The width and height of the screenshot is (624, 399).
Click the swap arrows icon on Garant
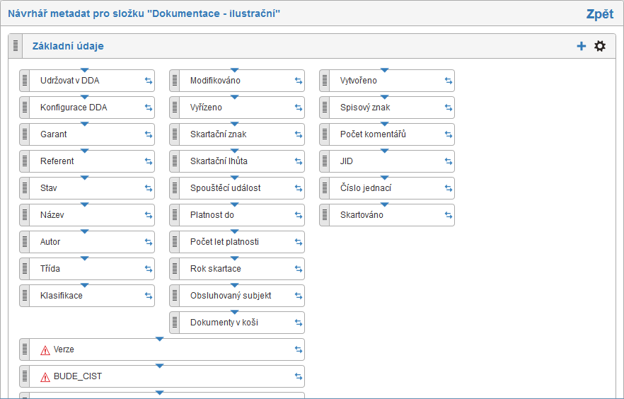tap(149, 134)
